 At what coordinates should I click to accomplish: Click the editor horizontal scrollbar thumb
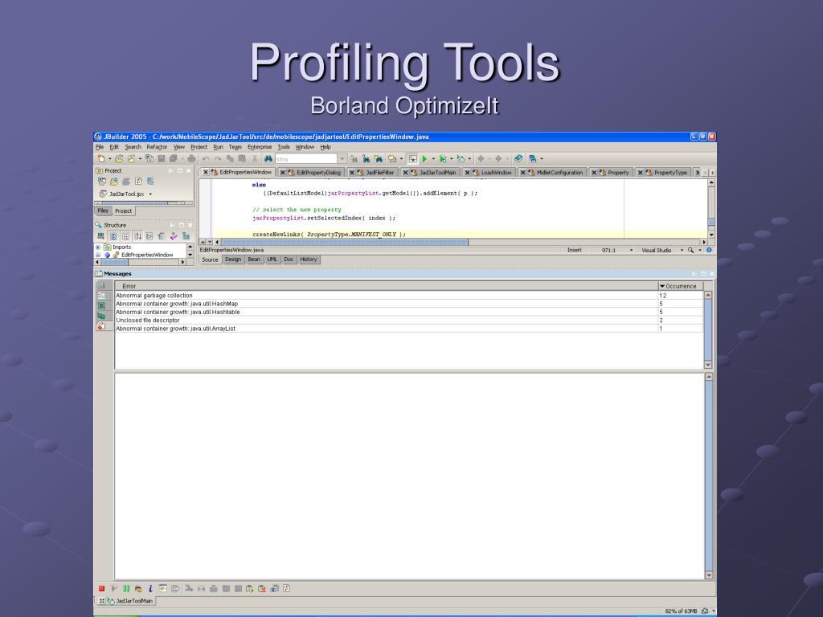click(345, 242)
